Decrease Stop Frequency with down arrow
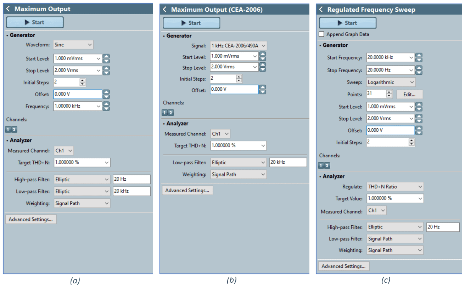The height and width of the screenshot is (288, 465). 419,73
